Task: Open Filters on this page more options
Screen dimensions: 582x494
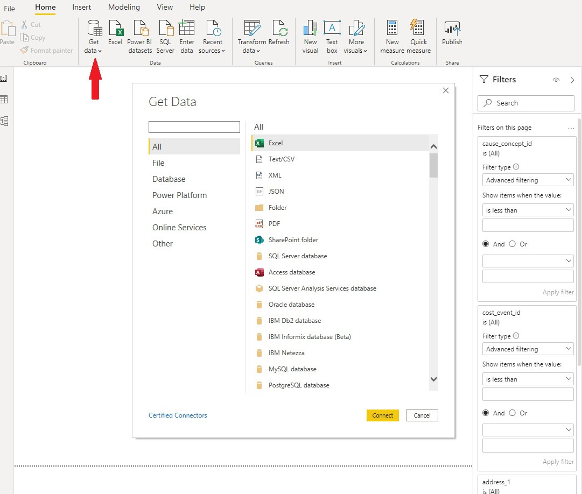Action: pos(571,128)
